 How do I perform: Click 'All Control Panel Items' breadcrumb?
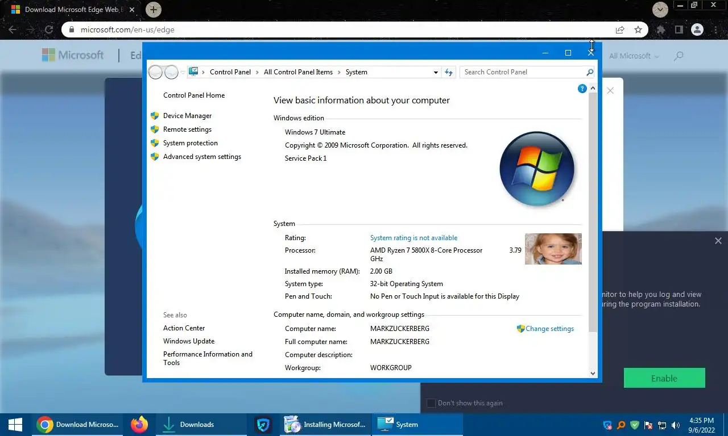(298, 72)
